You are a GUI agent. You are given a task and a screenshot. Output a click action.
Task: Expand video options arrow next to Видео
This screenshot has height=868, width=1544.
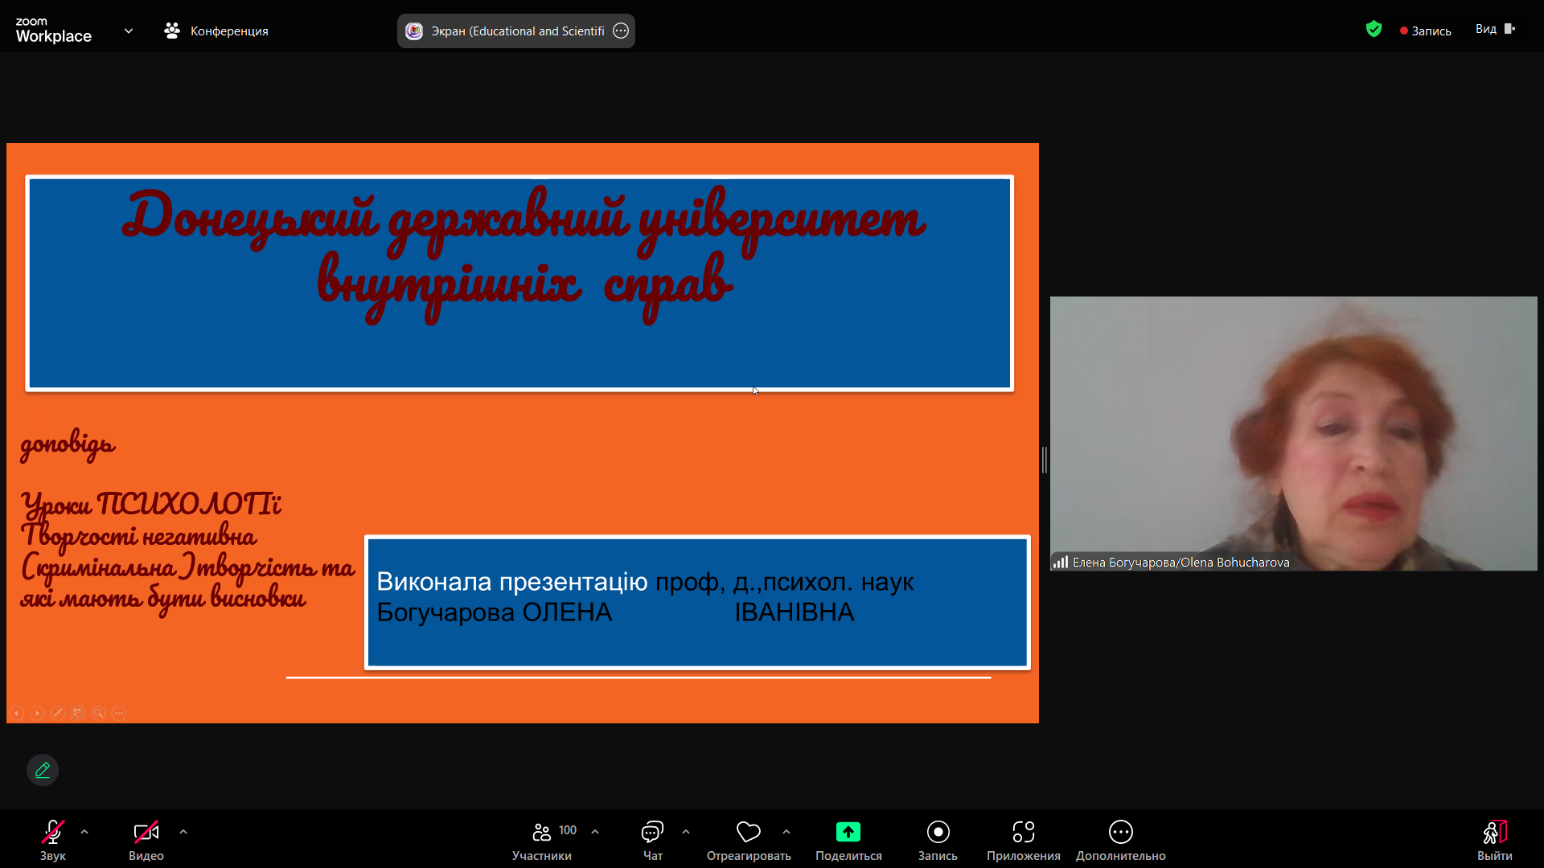coord(183,832)
